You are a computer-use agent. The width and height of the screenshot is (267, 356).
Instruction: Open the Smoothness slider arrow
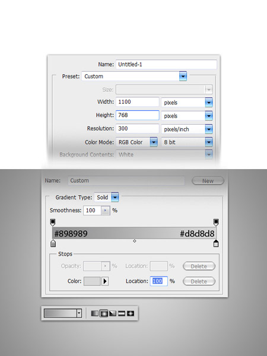click(x=105, y=211)
